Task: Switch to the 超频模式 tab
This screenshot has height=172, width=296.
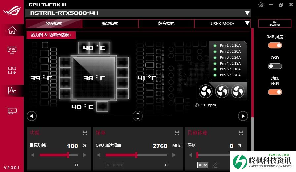Action: point(110,24)
